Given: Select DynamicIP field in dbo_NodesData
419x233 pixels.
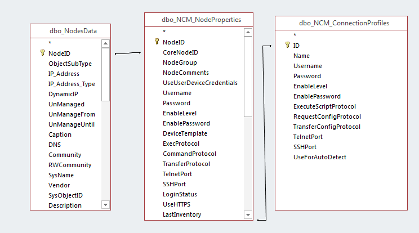Looking at the screenshot, I should 63,94.
